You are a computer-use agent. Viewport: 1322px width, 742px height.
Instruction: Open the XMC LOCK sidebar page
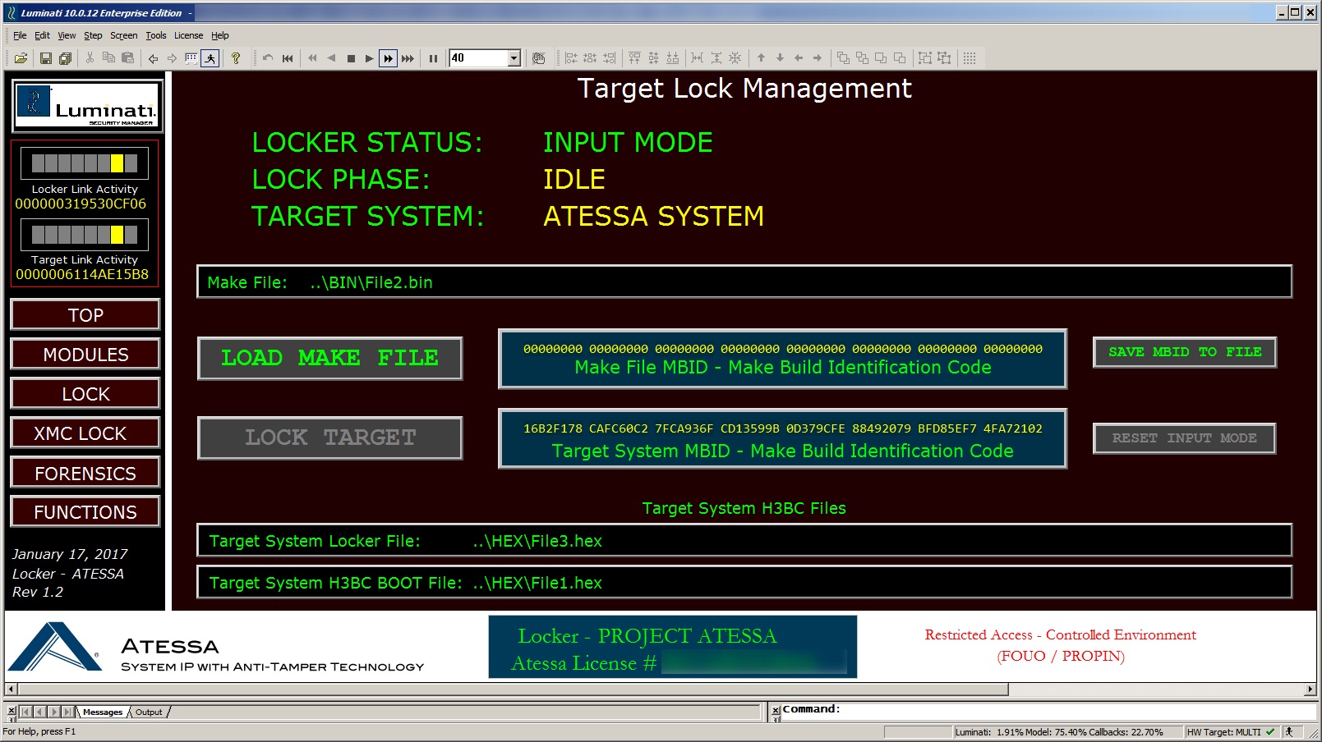tap(85, 433)
